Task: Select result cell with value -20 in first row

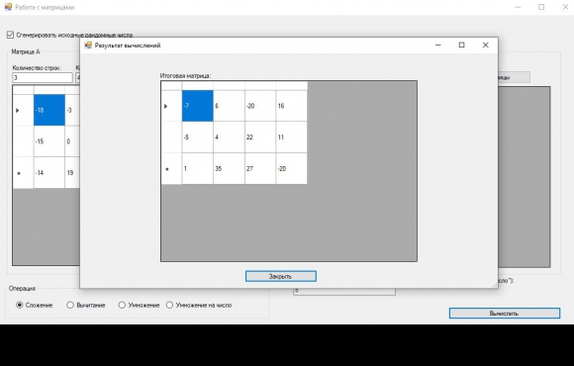Action: pos(260,106)
